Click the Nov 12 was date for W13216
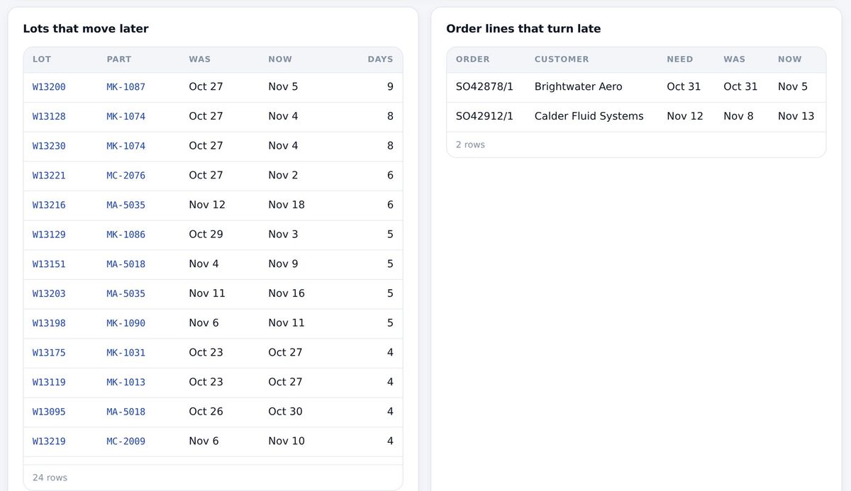The height and width of the screenshot is (491, 851). click(x=207, y=205)
